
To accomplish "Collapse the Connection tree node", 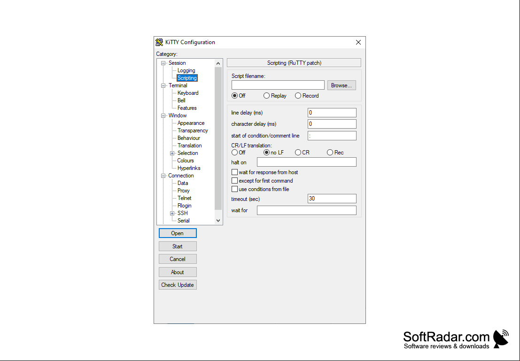I will tap(163, 176).
